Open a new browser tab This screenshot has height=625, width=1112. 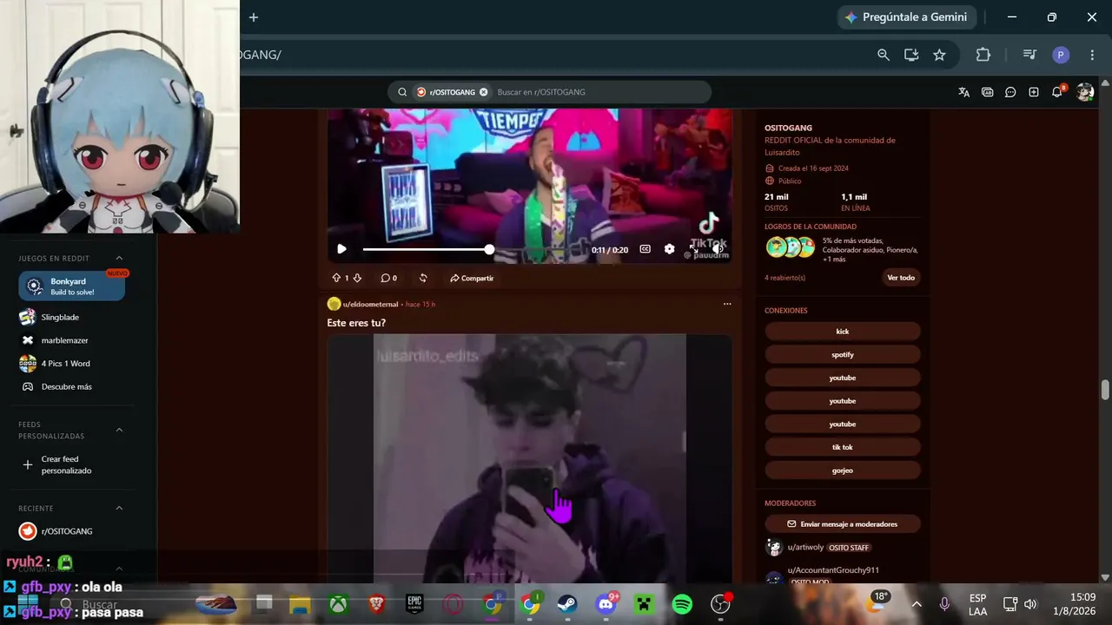[x=254, y=17]
